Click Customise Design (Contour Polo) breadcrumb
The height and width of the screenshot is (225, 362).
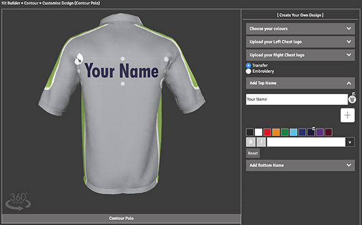pyautogui.click(x=71, y=3)
